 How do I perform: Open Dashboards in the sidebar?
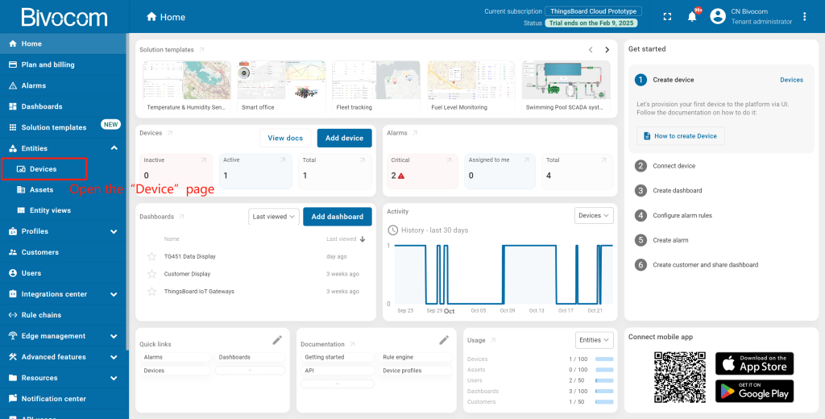pyautogui.click(x=63, y=106)
